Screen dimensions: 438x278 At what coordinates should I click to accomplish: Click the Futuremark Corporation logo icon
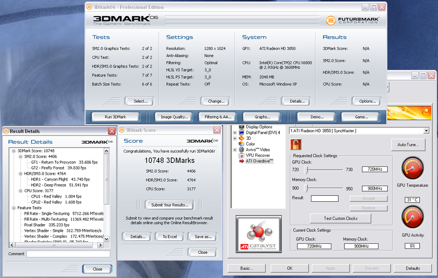coord(331,21)
